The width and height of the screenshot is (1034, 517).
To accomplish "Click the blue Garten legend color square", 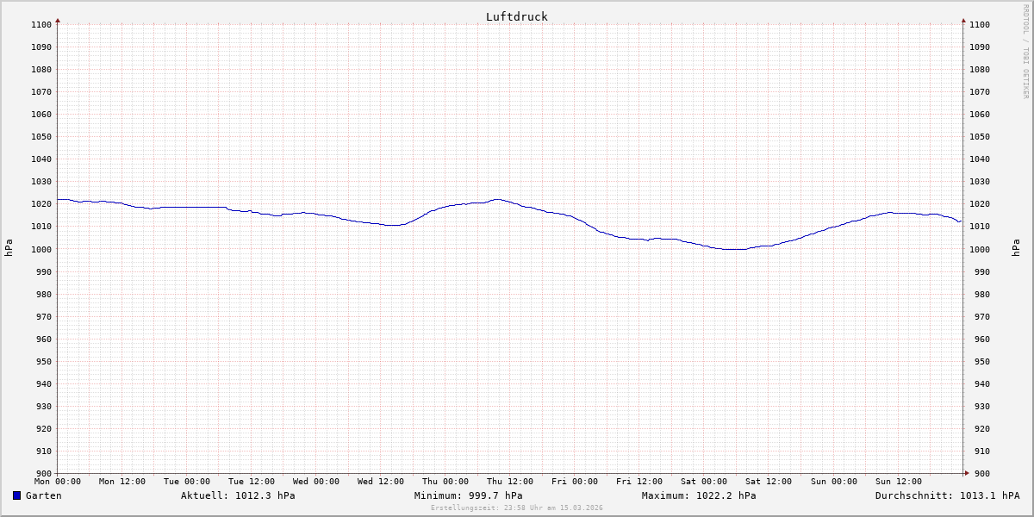I will pyautogui.click(x=16, y=495).
